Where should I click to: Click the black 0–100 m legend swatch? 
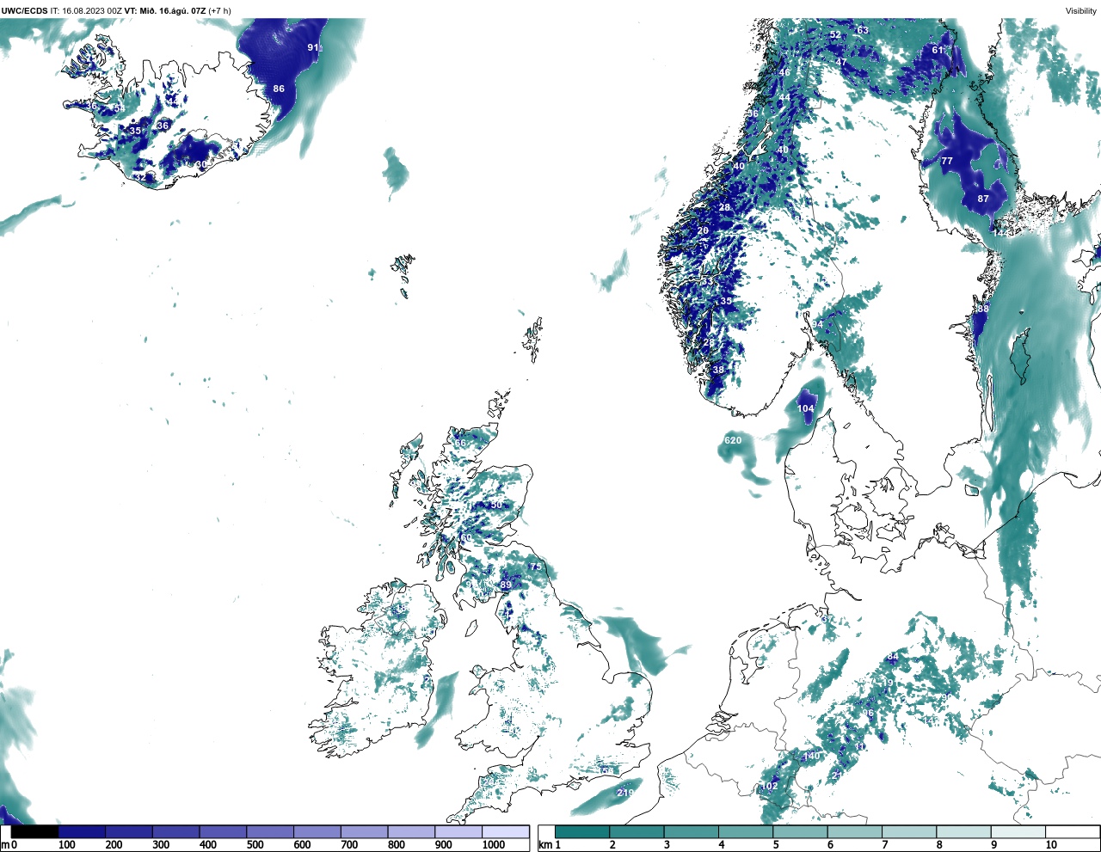click(x=35, y=831)
